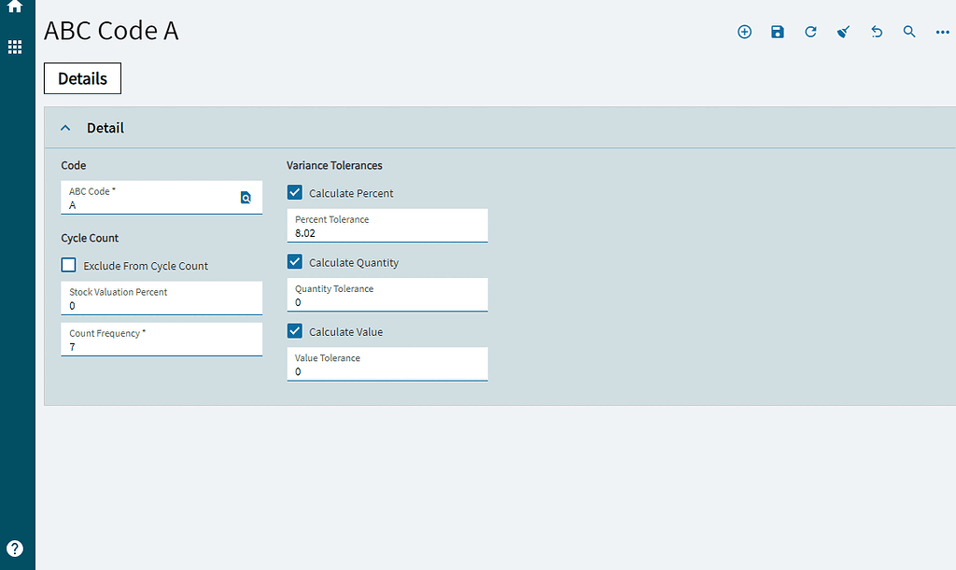This screenshot has width=956, height=570.
Task: Uncheck the Calculate Quantity checkbox
Action: (x=294, y=261)
